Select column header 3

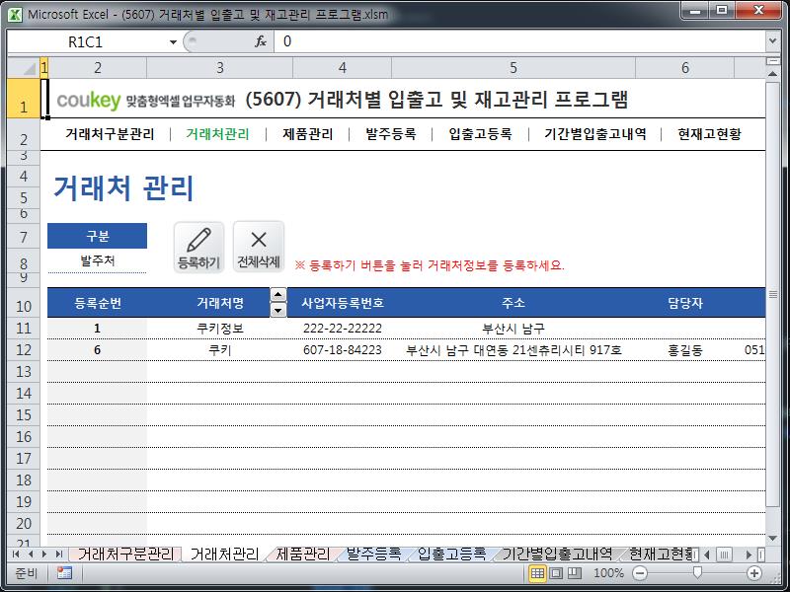(x=219, y=67)
